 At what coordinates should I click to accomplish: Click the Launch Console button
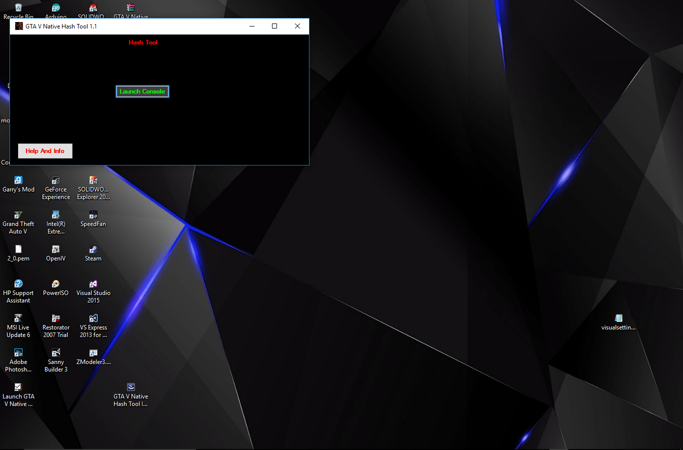[142, 91]
